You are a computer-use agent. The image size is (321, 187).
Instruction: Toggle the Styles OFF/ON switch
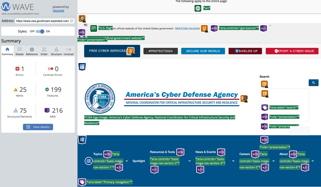click(x=40, y=31)
